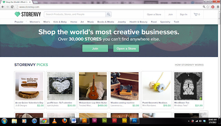Viewport: 221px width, 126px height.
Task: Open the Jewelry category
Action: coord(122,22)
